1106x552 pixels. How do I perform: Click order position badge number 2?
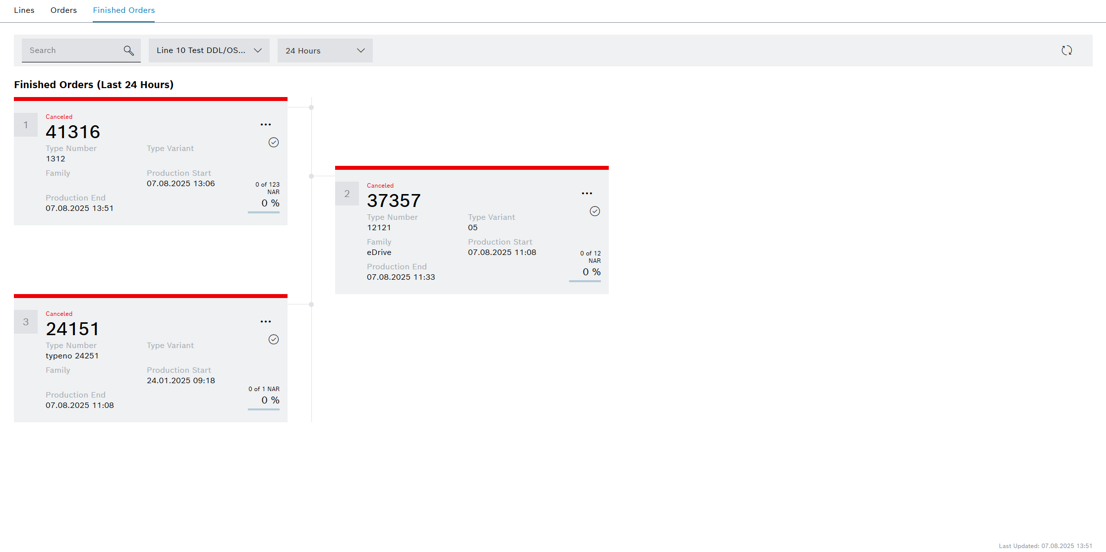(x=347, y=194)
